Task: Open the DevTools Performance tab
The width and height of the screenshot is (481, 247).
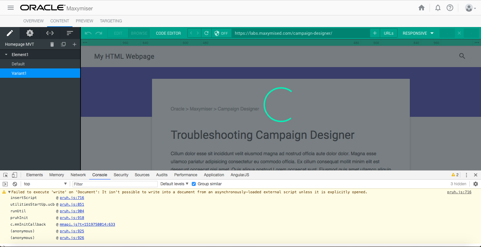Action: pos(186,175)
